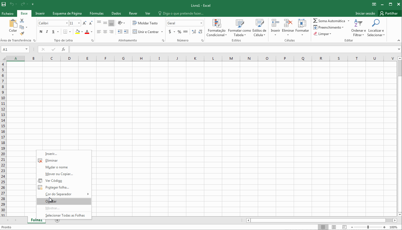Switch to Page Break Preview icon in status bar

344,227
